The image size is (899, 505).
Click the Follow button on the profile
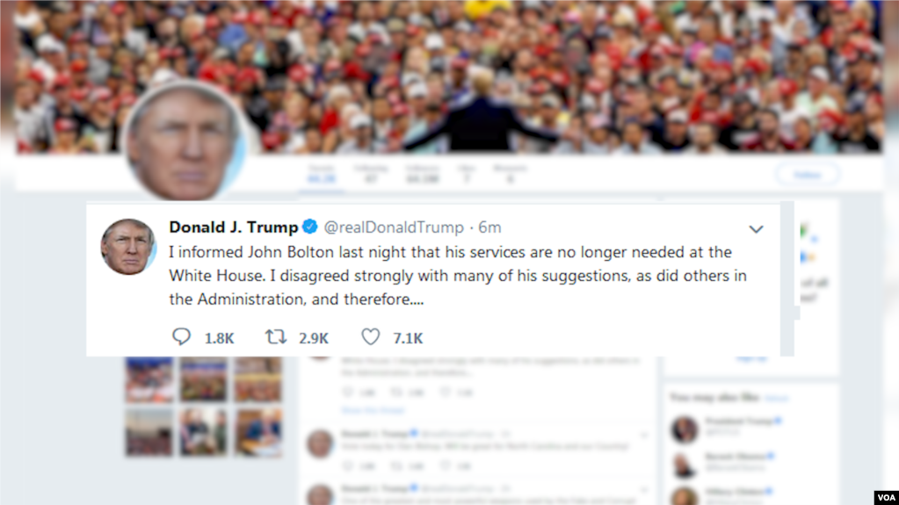tap(808, 174)
